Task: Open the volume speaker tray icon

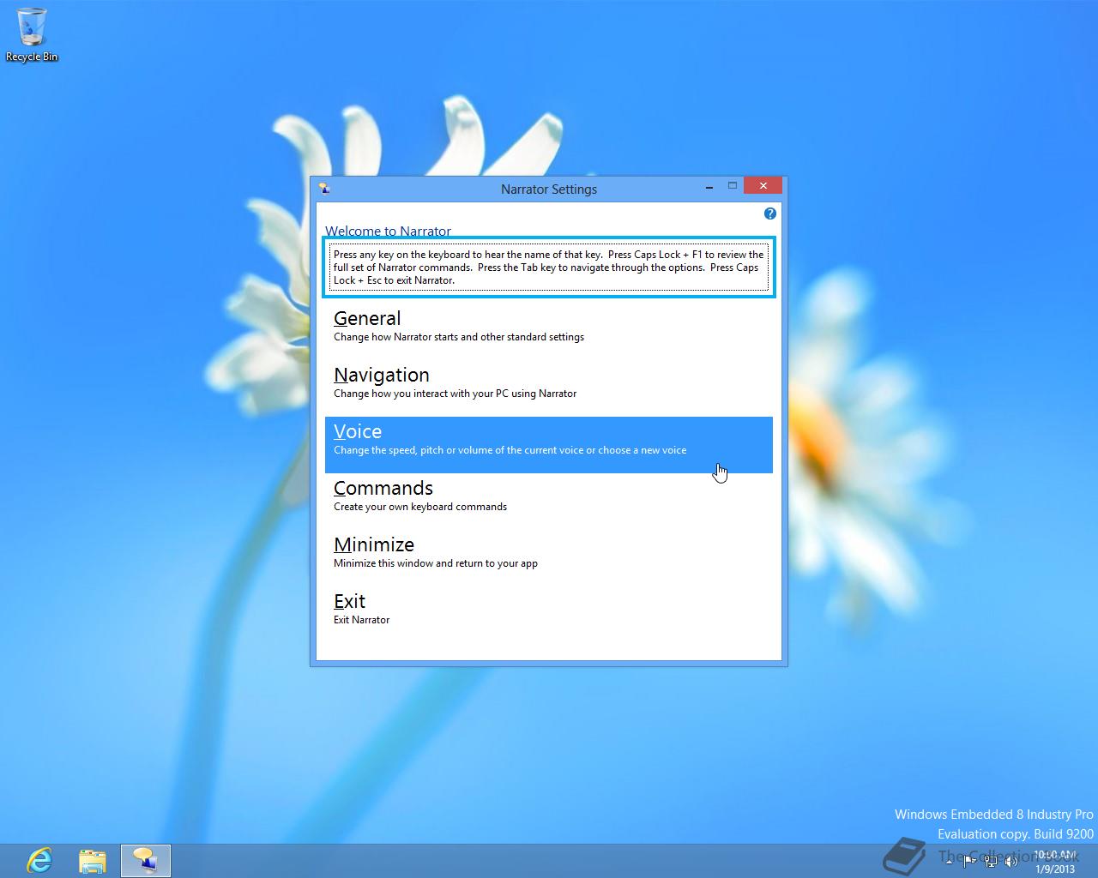Action: 1011,860
